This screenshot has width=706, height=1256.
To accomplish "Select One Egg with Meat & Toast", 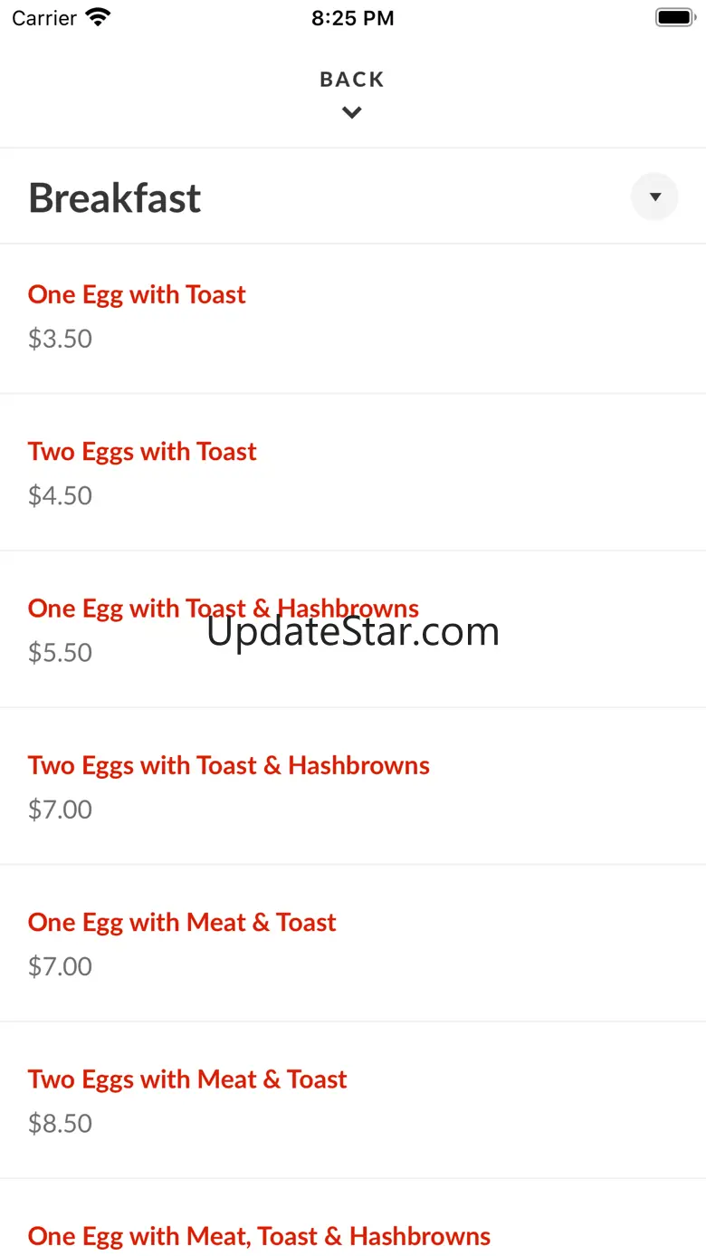I will tap(182, 922).
